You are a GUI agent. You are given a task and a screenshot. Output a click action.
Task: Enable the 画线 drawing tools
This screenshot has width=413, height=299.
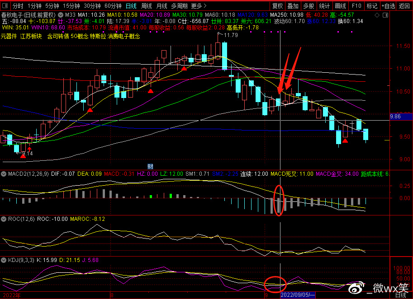pos(340,6)
